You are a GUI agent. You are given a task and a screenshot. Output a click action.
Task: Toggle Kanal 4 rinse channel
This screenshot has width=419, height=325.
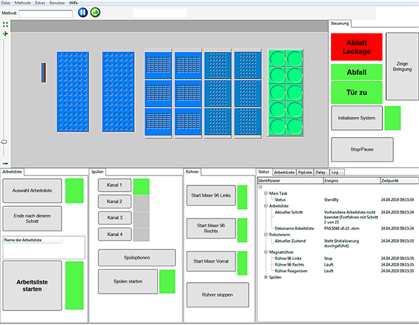115,233
